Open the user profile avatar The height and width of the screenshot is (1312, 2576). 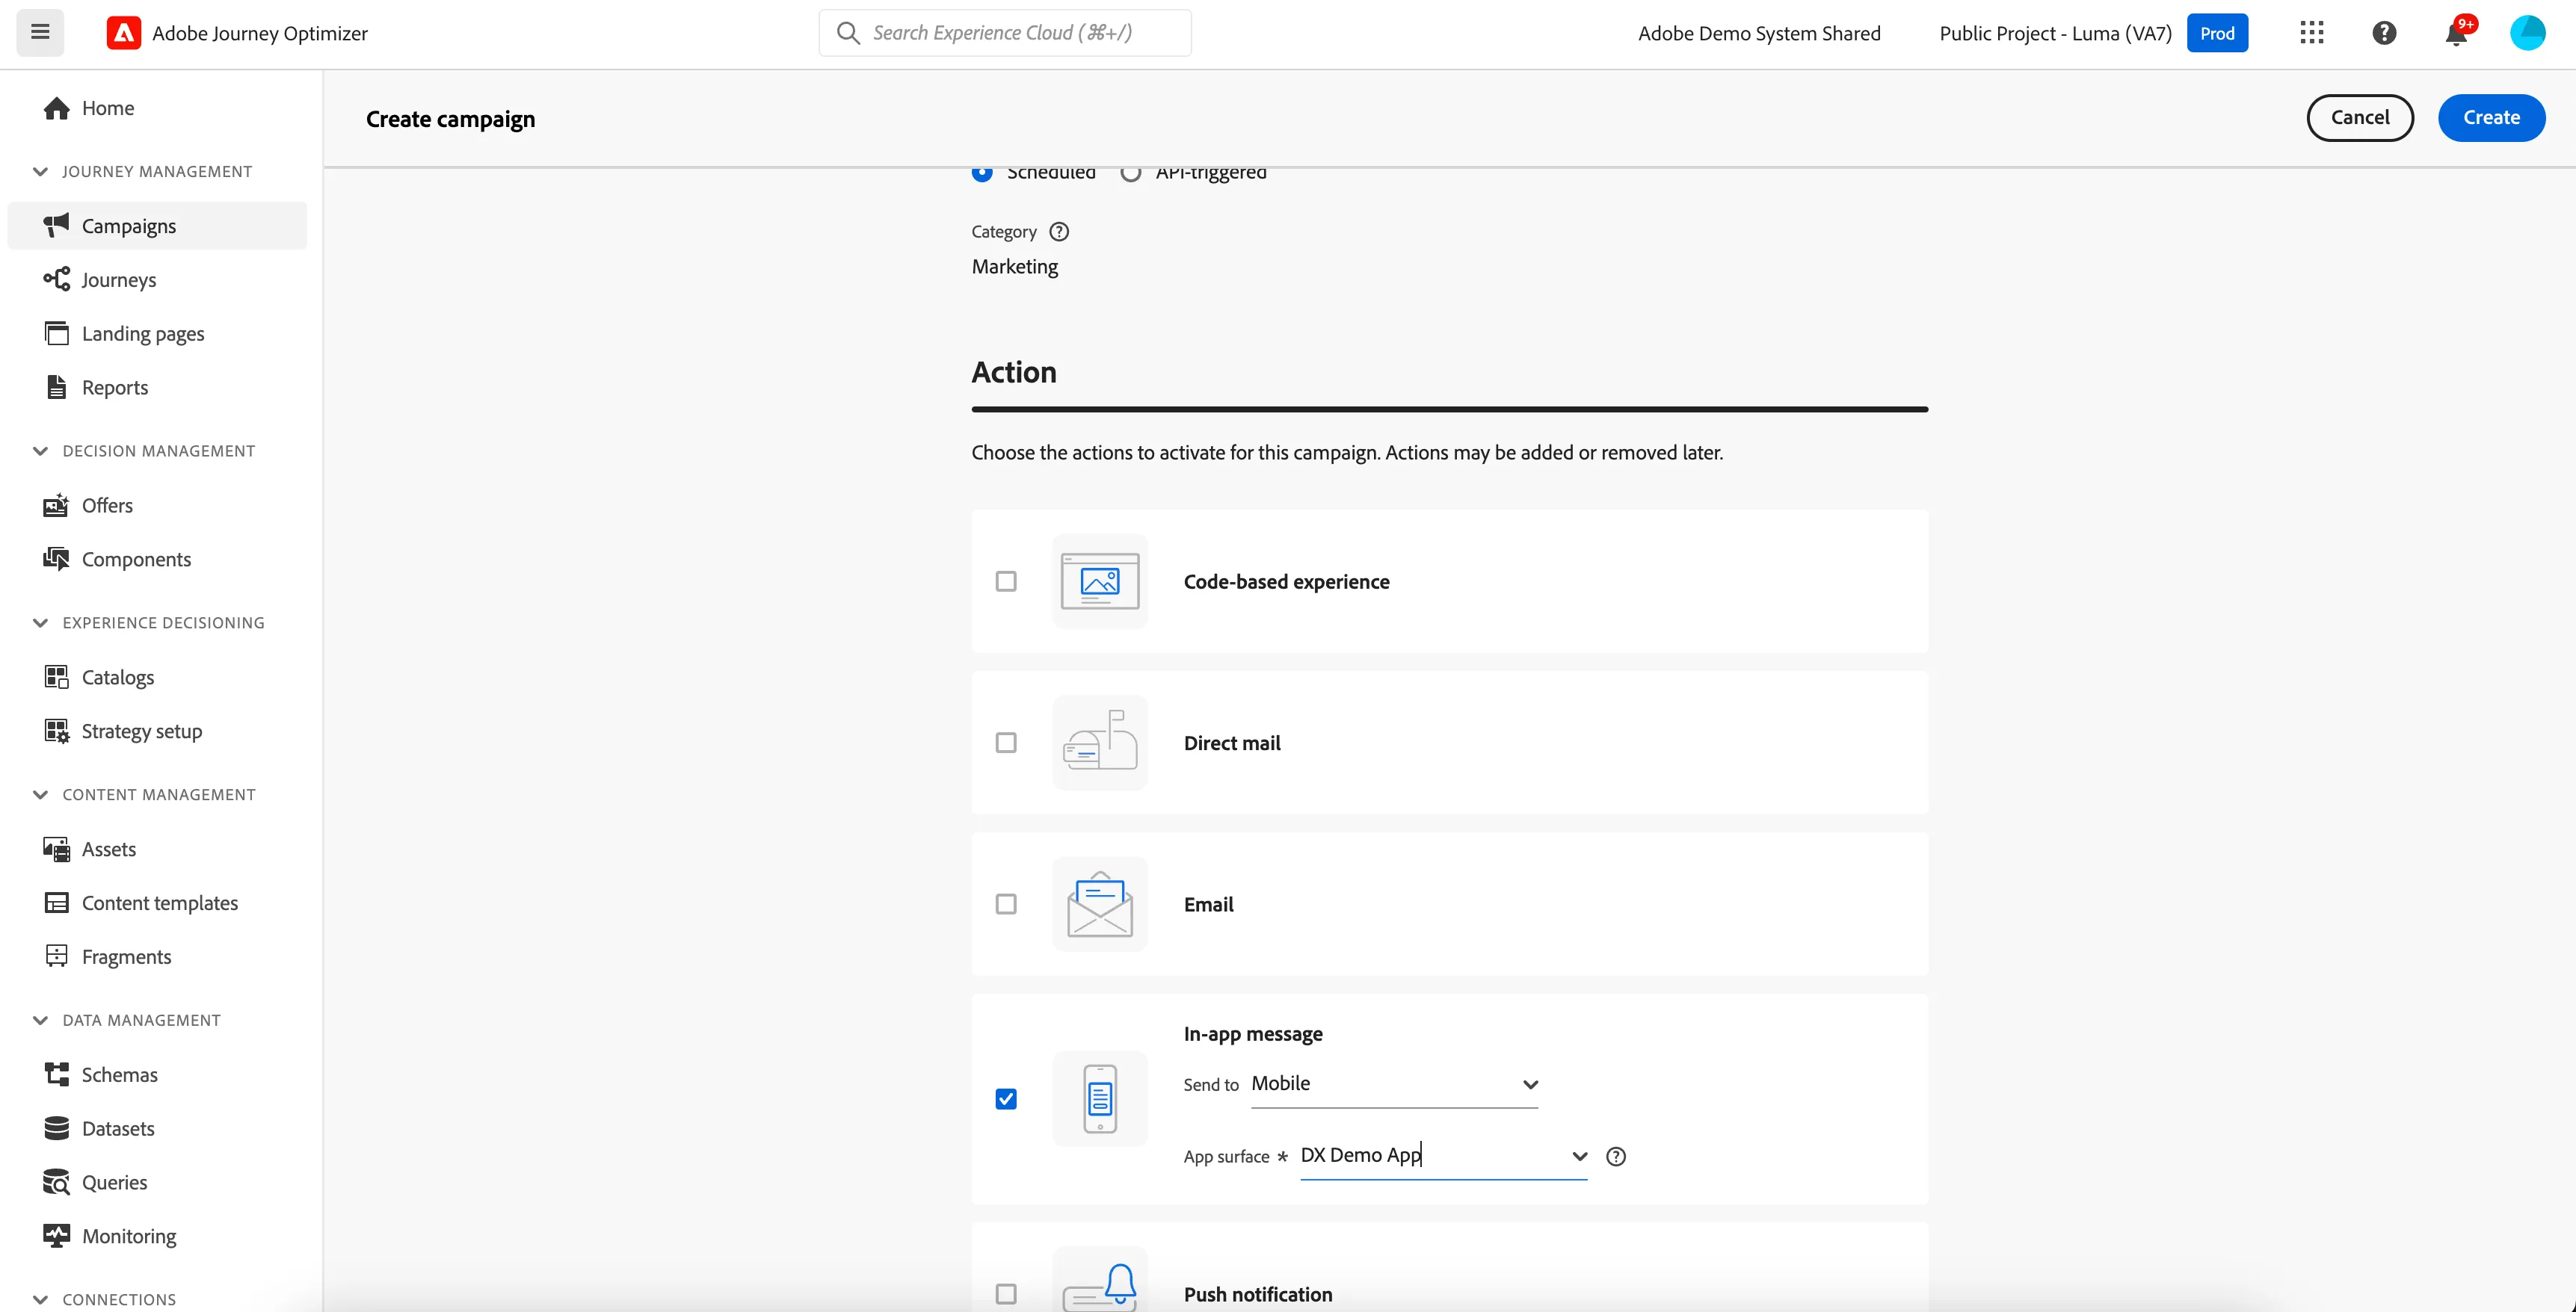(2527, 33)
